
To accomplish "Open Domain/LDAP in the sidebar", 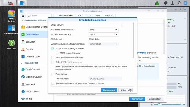I will [x=34, y=56].
